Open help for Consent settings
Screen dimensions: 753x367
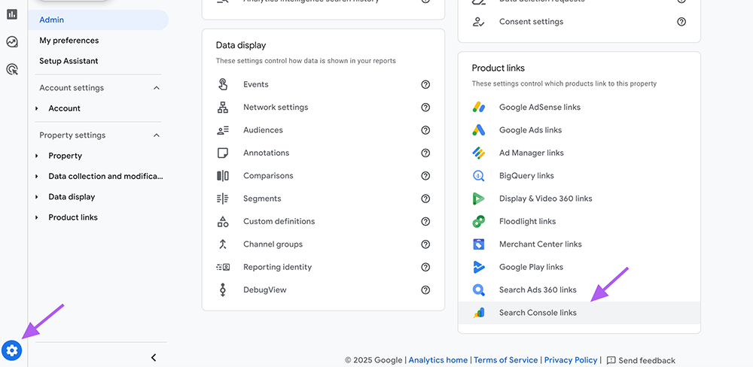pos(681,22)
